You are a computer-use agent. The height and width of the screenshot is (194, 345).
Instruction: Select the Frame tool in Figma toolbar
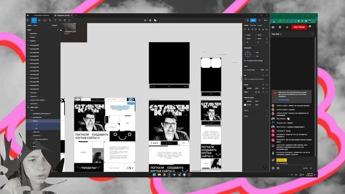[x=39, y=20]
